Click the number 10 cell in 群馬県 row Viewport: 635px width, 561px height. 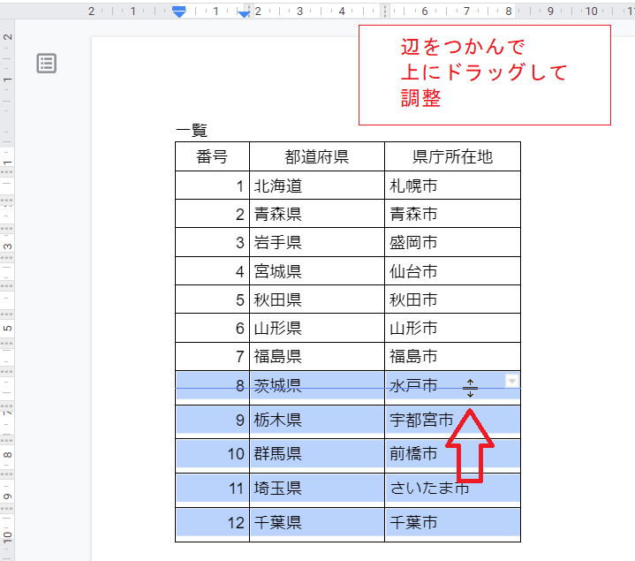click(x=212, y=456)
